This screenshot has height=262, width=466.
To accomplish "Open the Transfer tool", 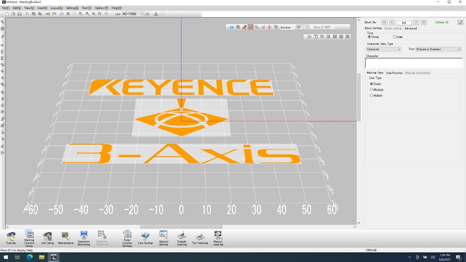I will (11, 238).
